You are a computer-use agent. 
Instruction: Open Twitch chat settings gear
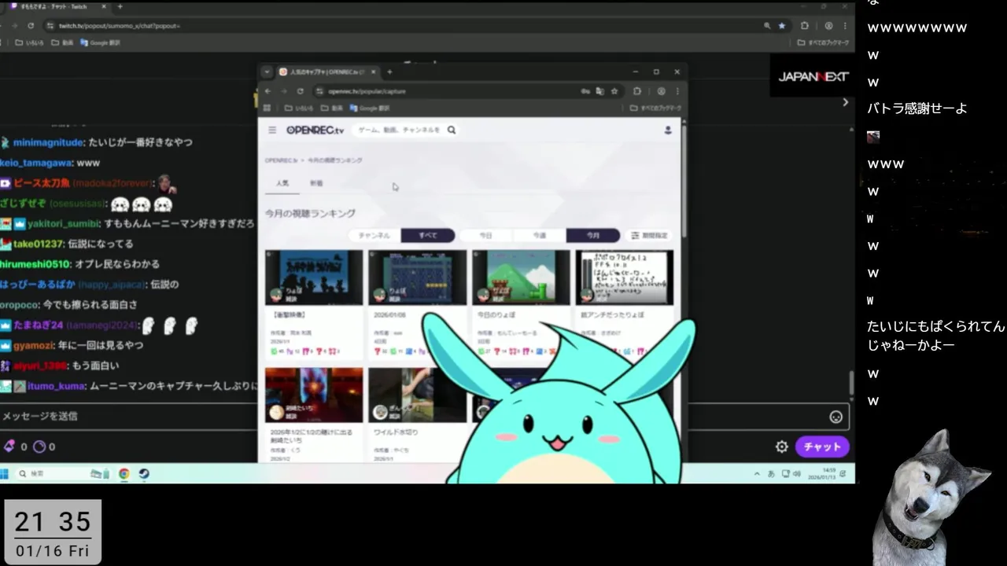[x=782, y=447]
